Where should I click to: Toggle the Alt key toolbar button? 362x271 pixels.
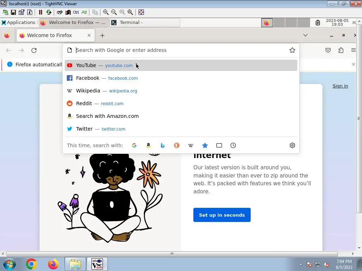(84, 12)
